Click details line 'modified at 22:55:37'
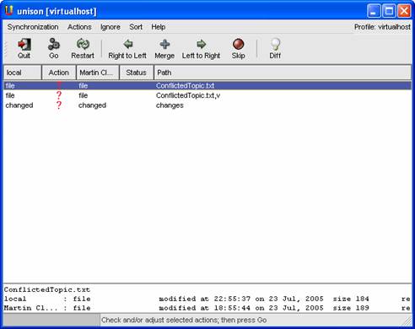This screenshot has height=329, width=415. pos(204,299)
